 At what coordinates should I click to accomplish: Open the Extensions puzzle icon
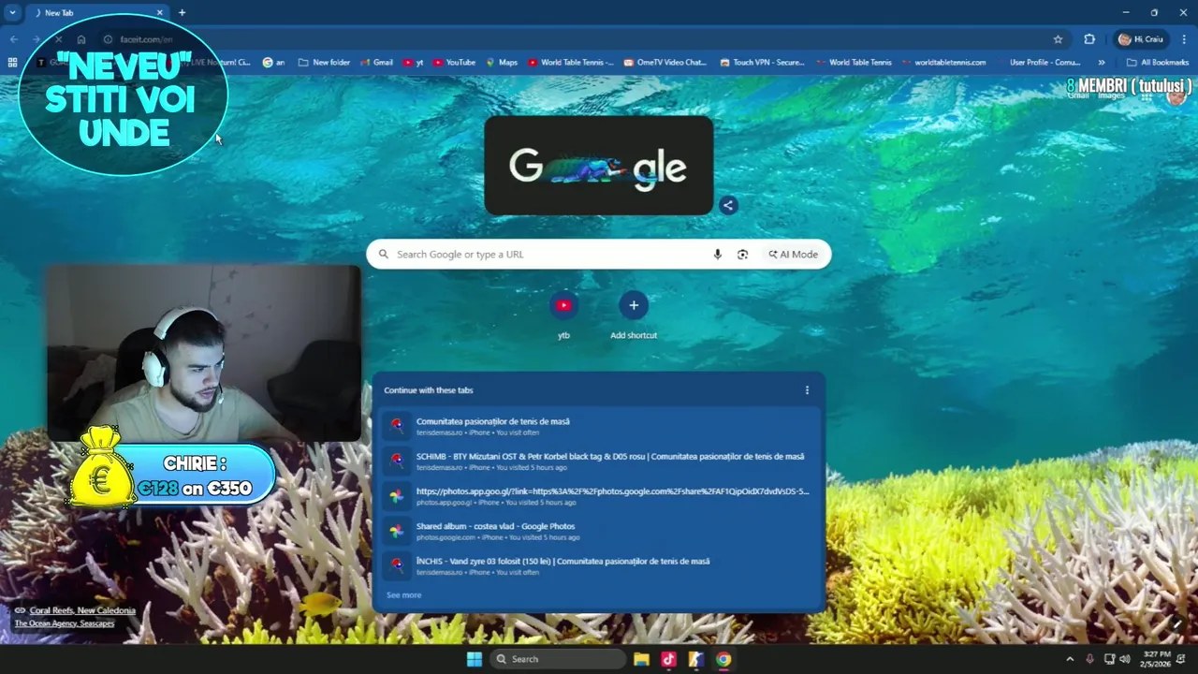pos(1089,39)
